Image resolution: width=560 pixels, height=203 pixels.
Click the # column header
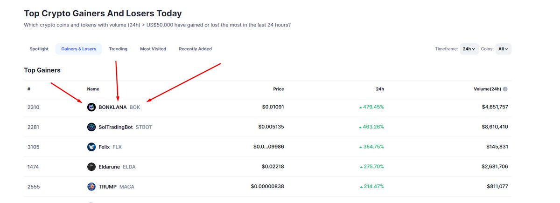pyautogui.click(x=29, y=89)
